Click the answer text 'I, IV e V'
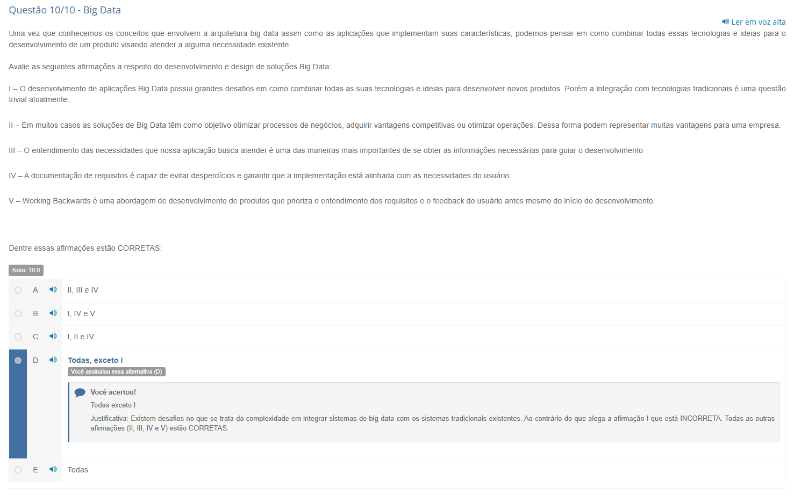The image size is (801, 503). coord(81,314)
